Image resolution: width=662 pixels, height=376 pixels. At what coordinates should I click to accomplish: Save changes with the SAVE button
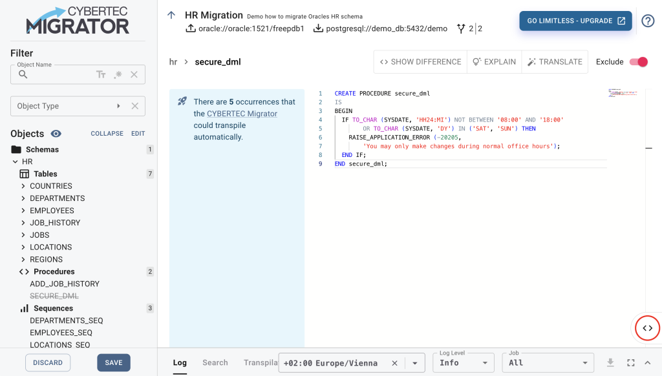(114, 362)
